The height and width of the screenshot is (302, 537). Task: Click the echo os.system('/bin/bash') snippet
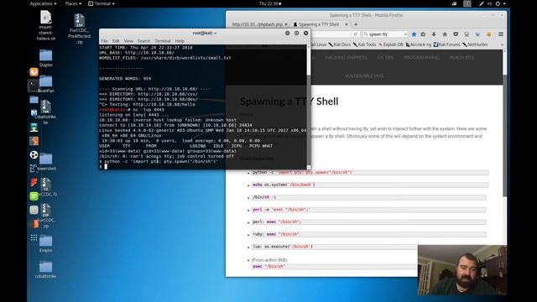pos(370,185)
